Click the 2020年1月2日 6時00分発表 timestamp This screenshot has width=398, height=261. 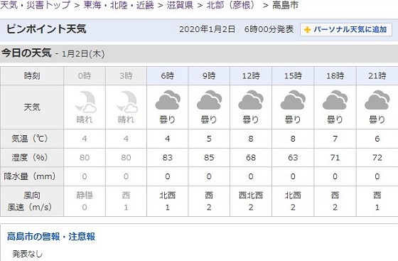point(236,29)
